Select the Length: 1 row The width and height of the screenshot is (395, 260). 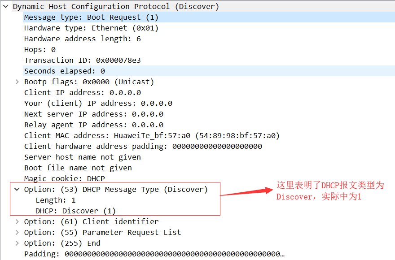pos(55,200)
